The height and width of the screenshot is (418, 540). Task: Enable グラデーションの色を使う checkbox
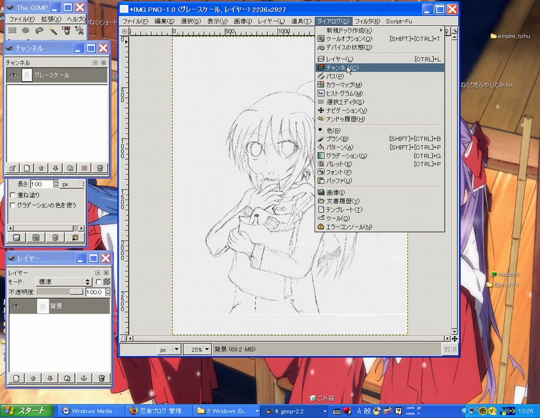[13, 205]
